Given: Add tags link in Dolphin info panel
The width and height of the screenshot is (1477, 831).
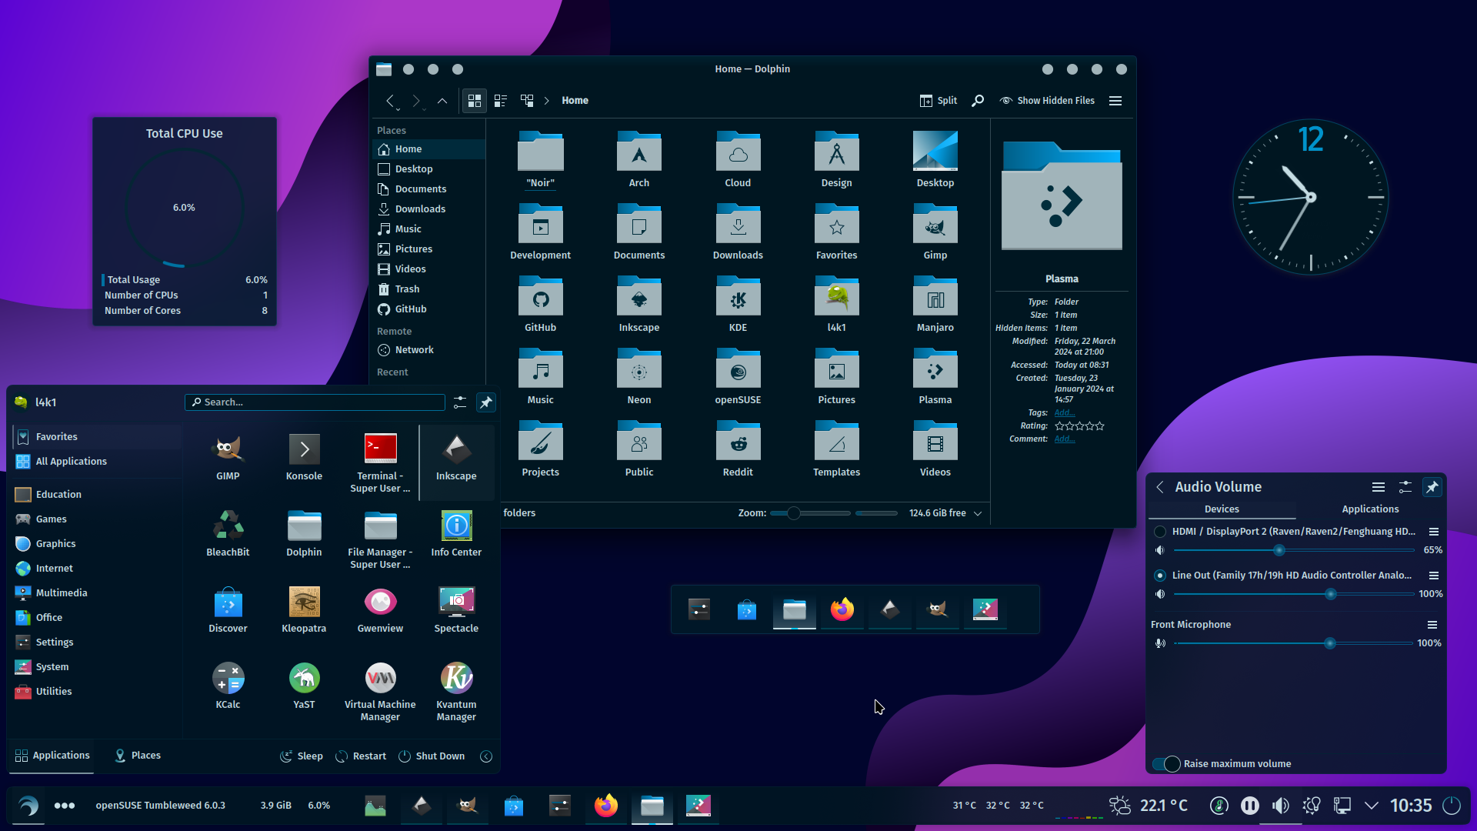Looking at the screenshot, I should (x=1064, y=413).
